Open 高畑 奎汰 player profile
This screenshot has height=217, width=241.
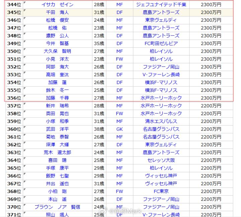pos(57,74)
